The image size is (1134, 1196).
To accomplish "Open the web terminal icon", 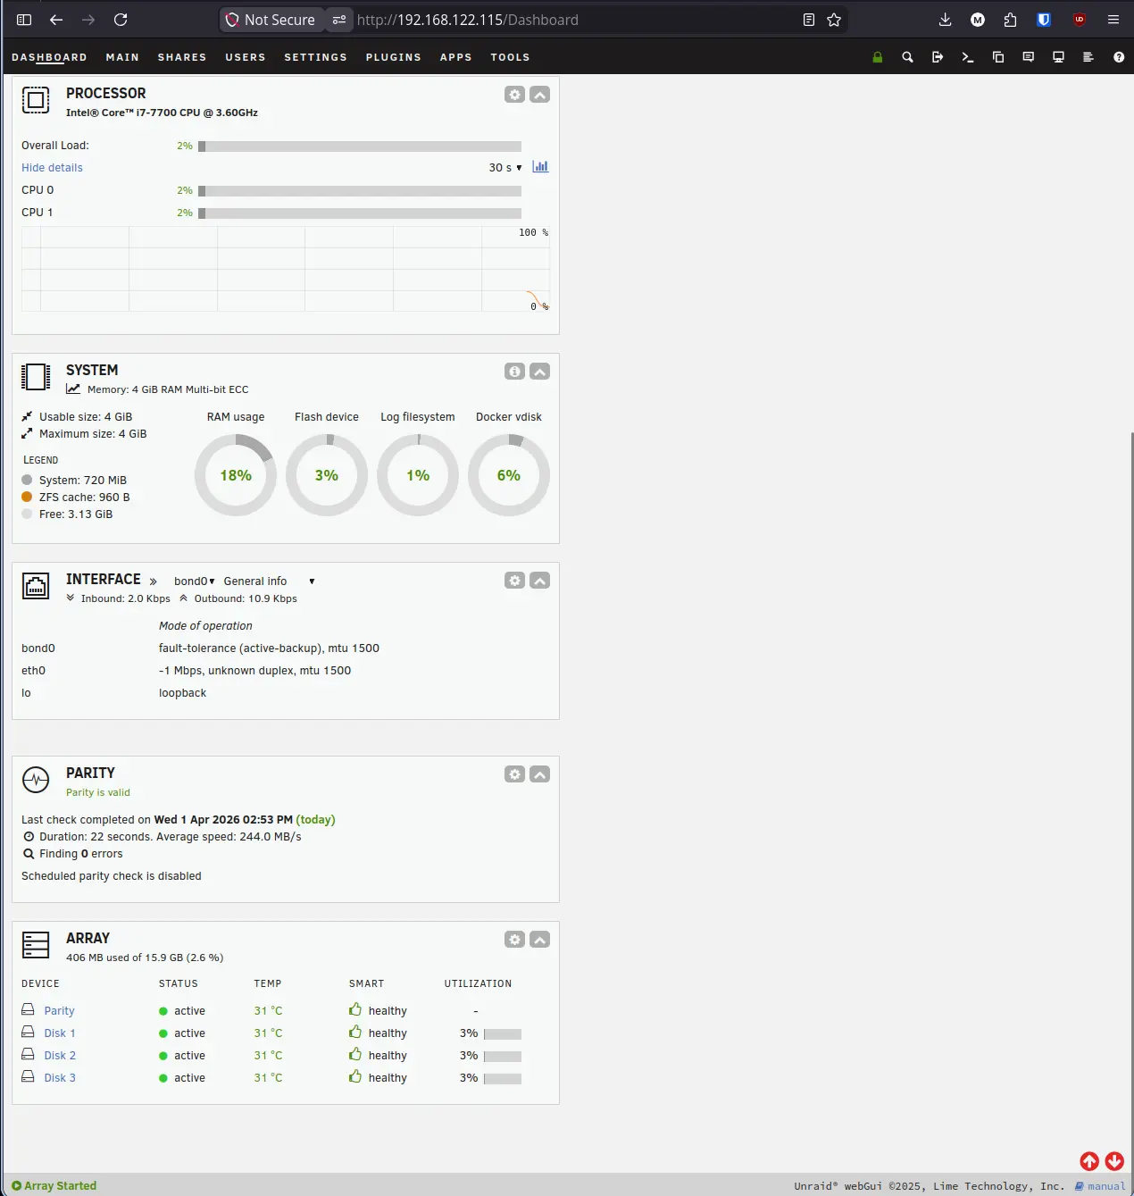I will [968, 57].
